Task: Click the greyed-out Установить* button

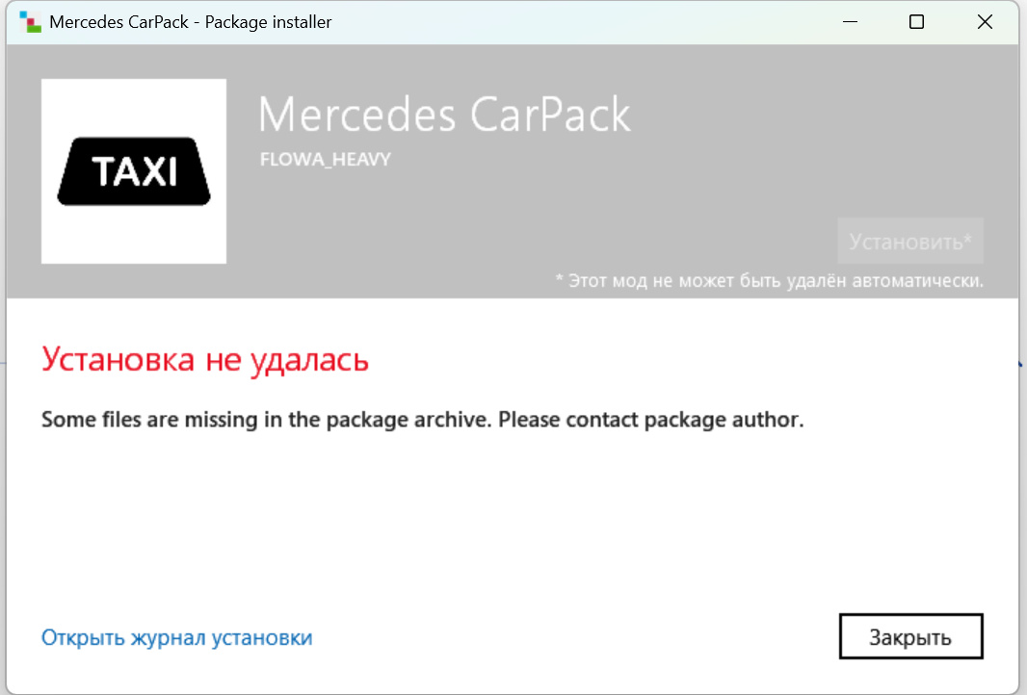Action: (910, 241)
